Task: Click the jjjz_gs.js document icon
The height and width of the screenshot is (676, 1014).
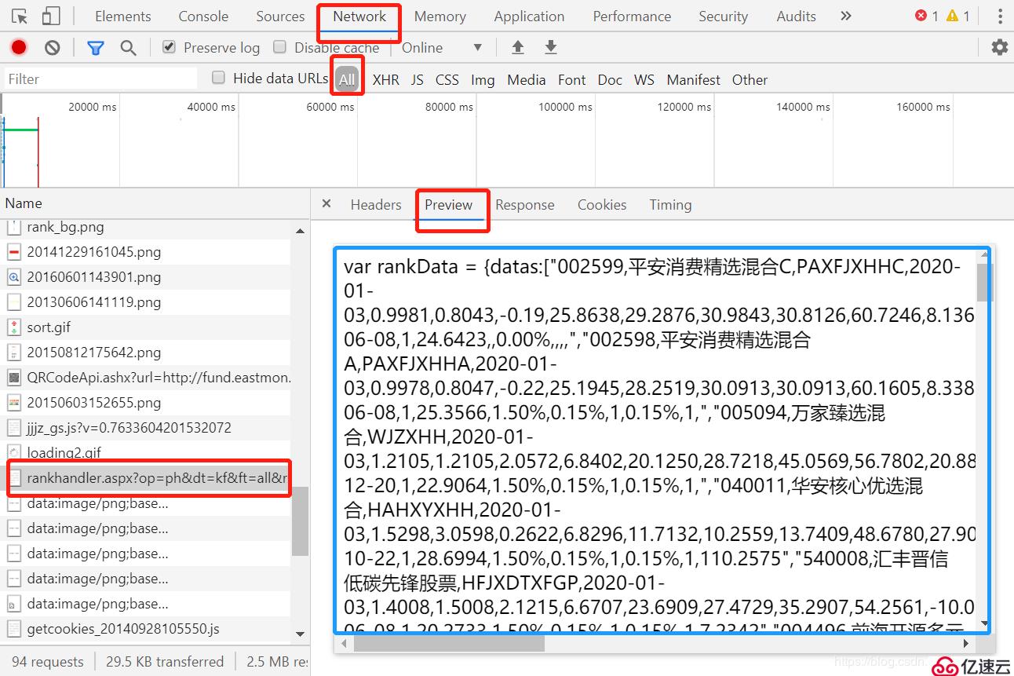Action: click(13, 428)
